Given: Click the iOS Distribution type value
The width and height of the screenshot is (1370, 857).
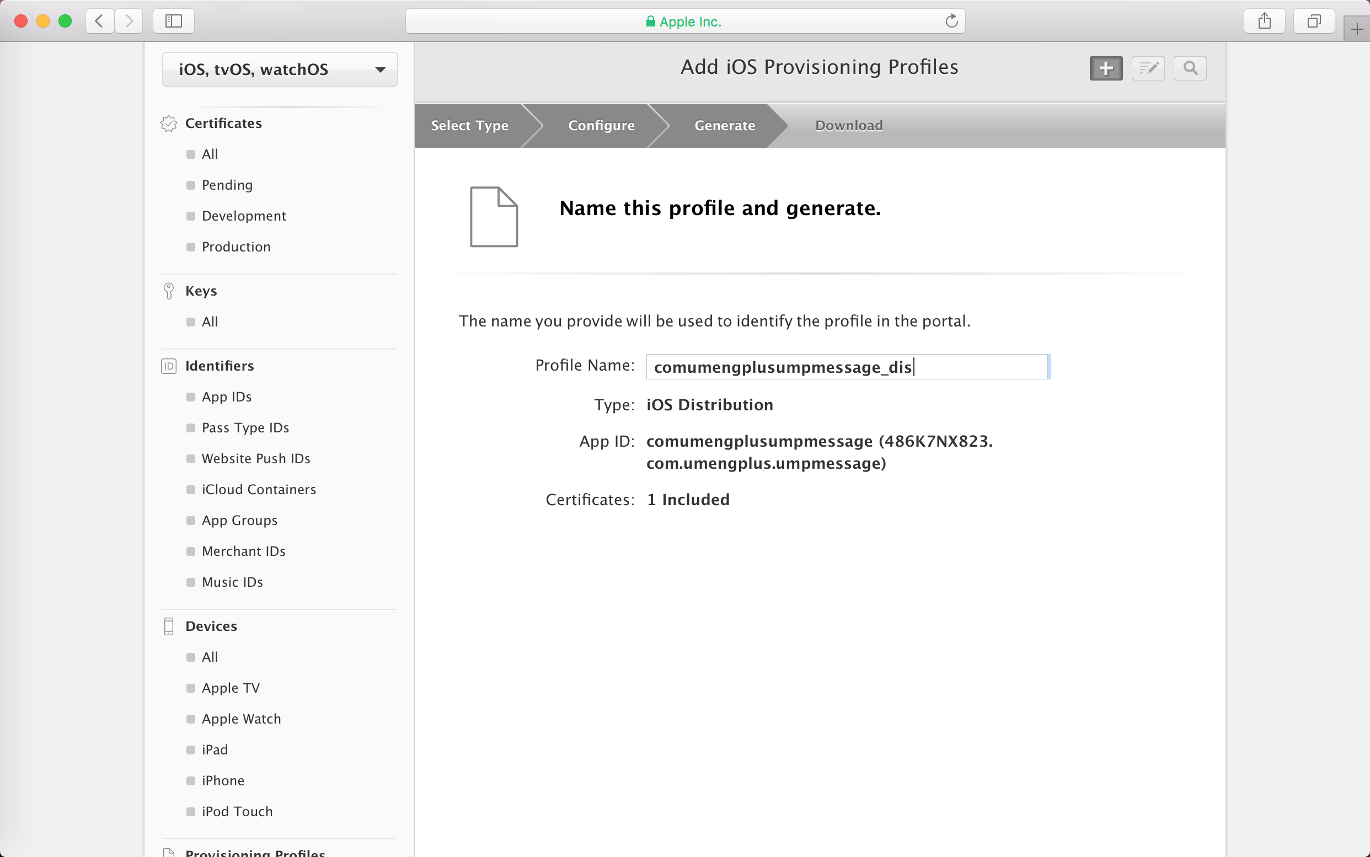Looking at the screenshot, I should click(x=710, y=405).
